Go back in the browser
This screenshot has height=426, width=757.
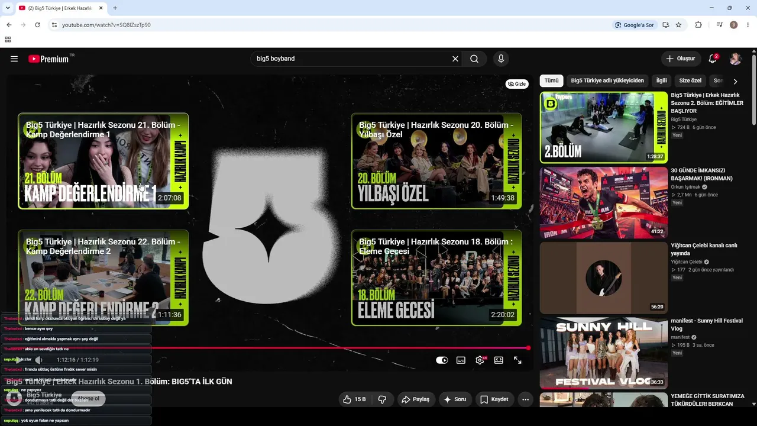tap(9, 25)
